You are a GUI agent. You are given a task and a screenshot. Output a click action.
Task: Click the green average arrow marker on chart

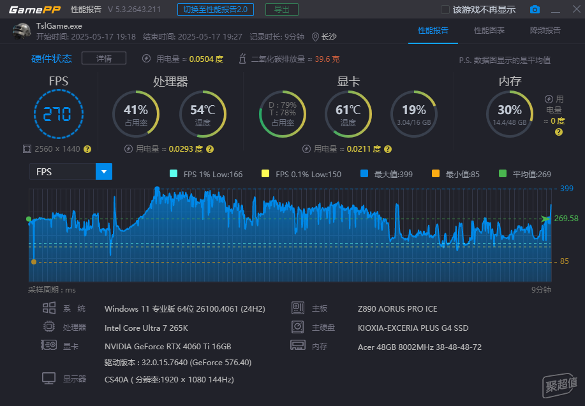(x=546, y=219)
